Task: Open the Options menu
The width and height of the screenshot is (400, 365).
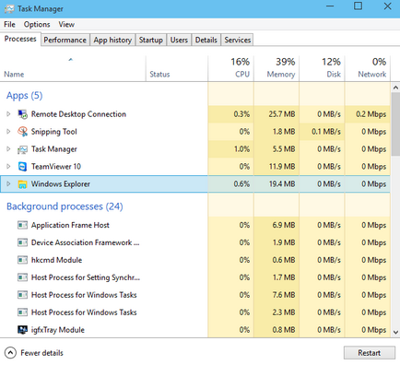Action: click(37, 24)
